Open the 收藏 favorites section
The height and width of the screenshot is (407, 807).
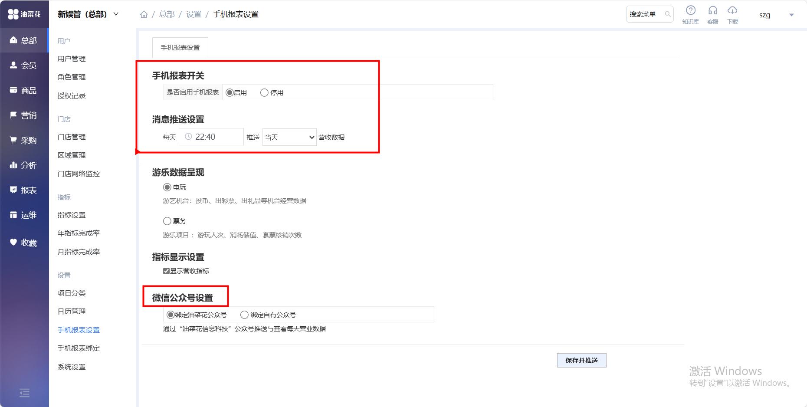pos(24,243)
